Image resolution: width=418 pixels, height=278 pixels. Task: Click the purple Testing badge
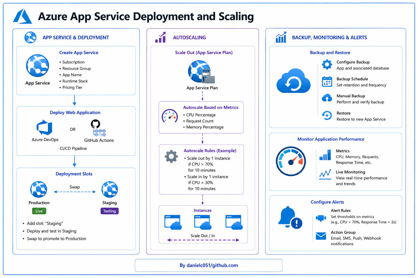tap(109, 211)
